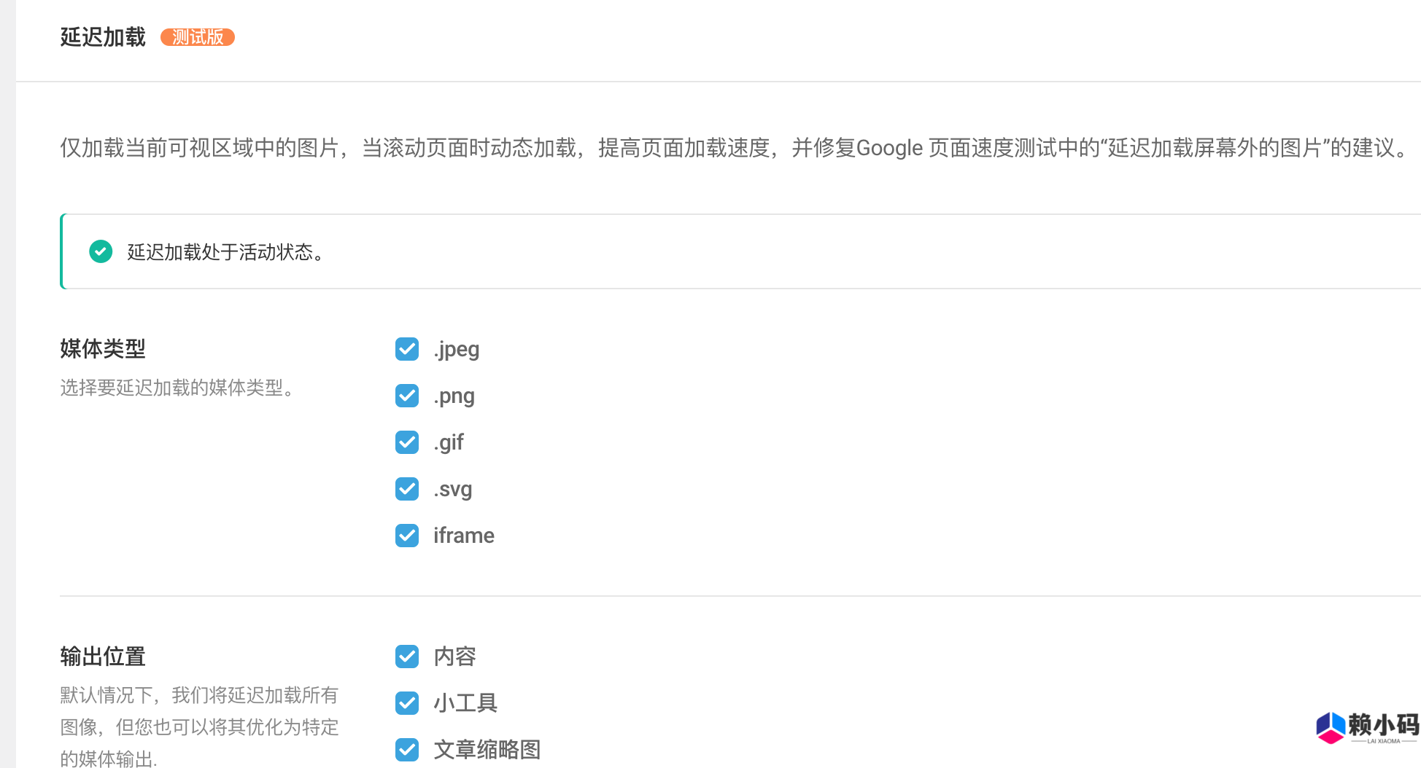Click the iframe label text
The image size is (1421, 768).
[464, 536]
